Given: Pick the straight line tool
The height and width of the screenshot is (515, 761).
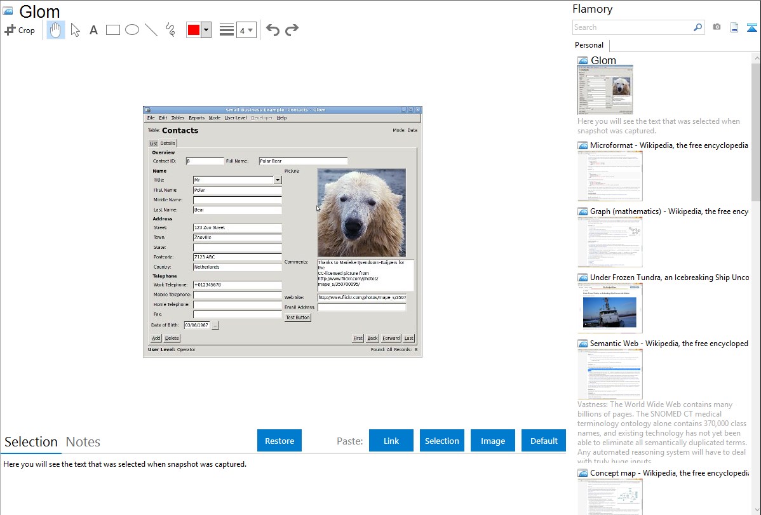Looking at the screenshot, I should point(151,30).
